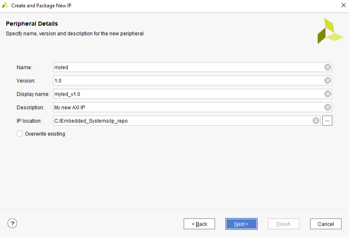Select the Description text field
Viewport: 349px width, 237px height.
[x=188, y=107]
